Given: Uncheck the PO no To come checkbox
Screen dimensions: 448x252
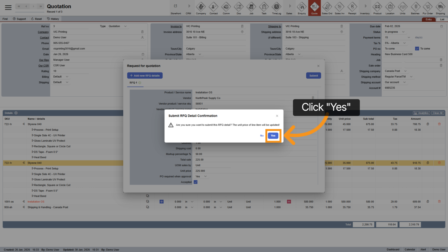Looking at the screenshot, I should point(417,49).
